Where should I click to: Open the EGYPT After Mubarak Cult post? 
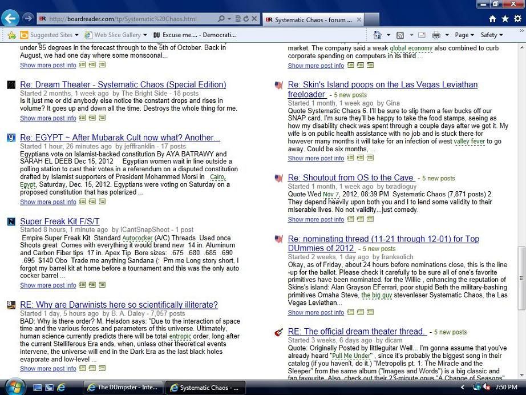(120, 138)
